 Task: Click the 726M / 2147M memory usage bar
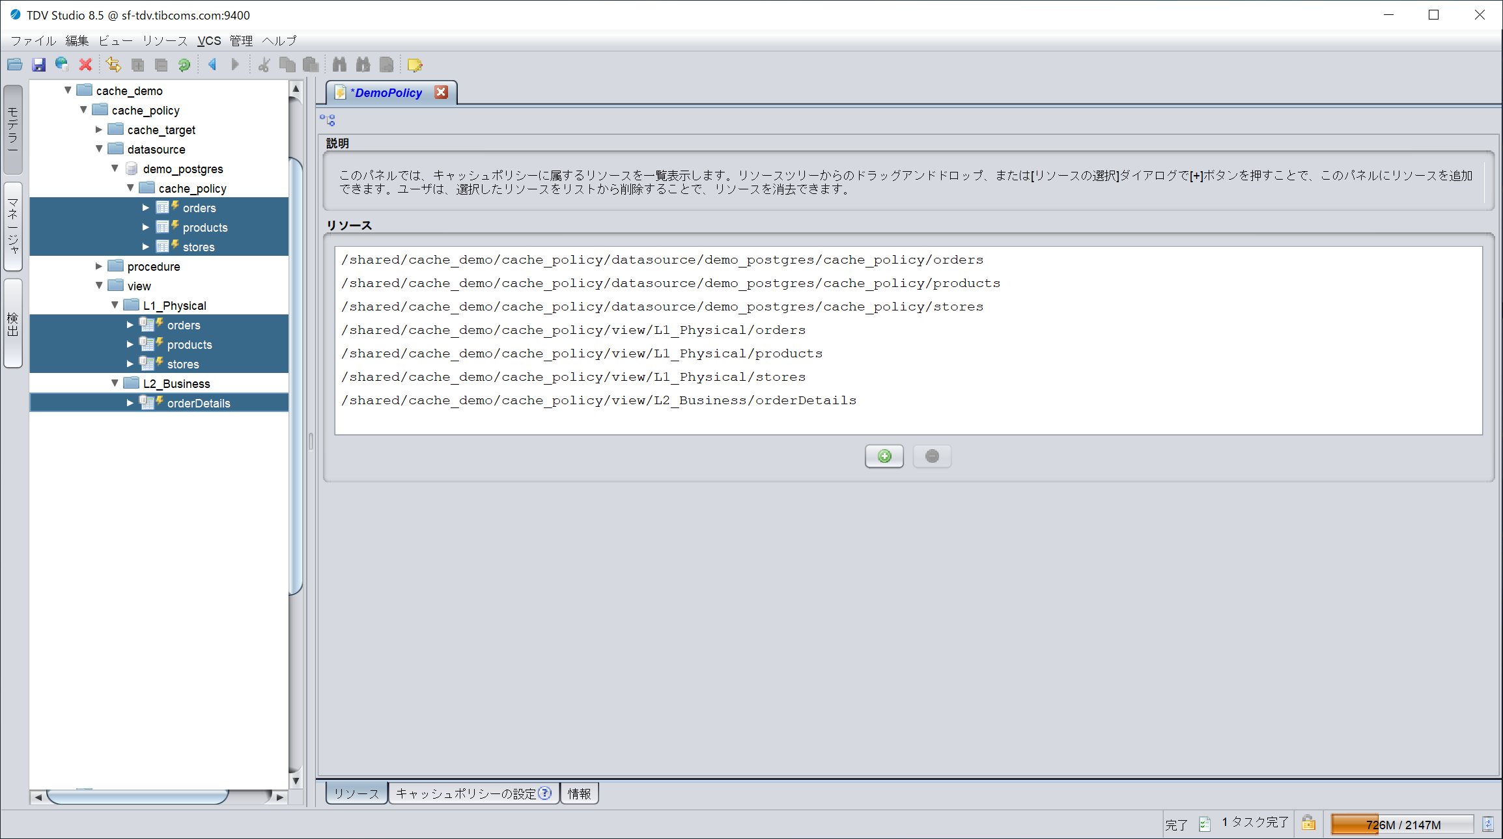[1402, 824]
